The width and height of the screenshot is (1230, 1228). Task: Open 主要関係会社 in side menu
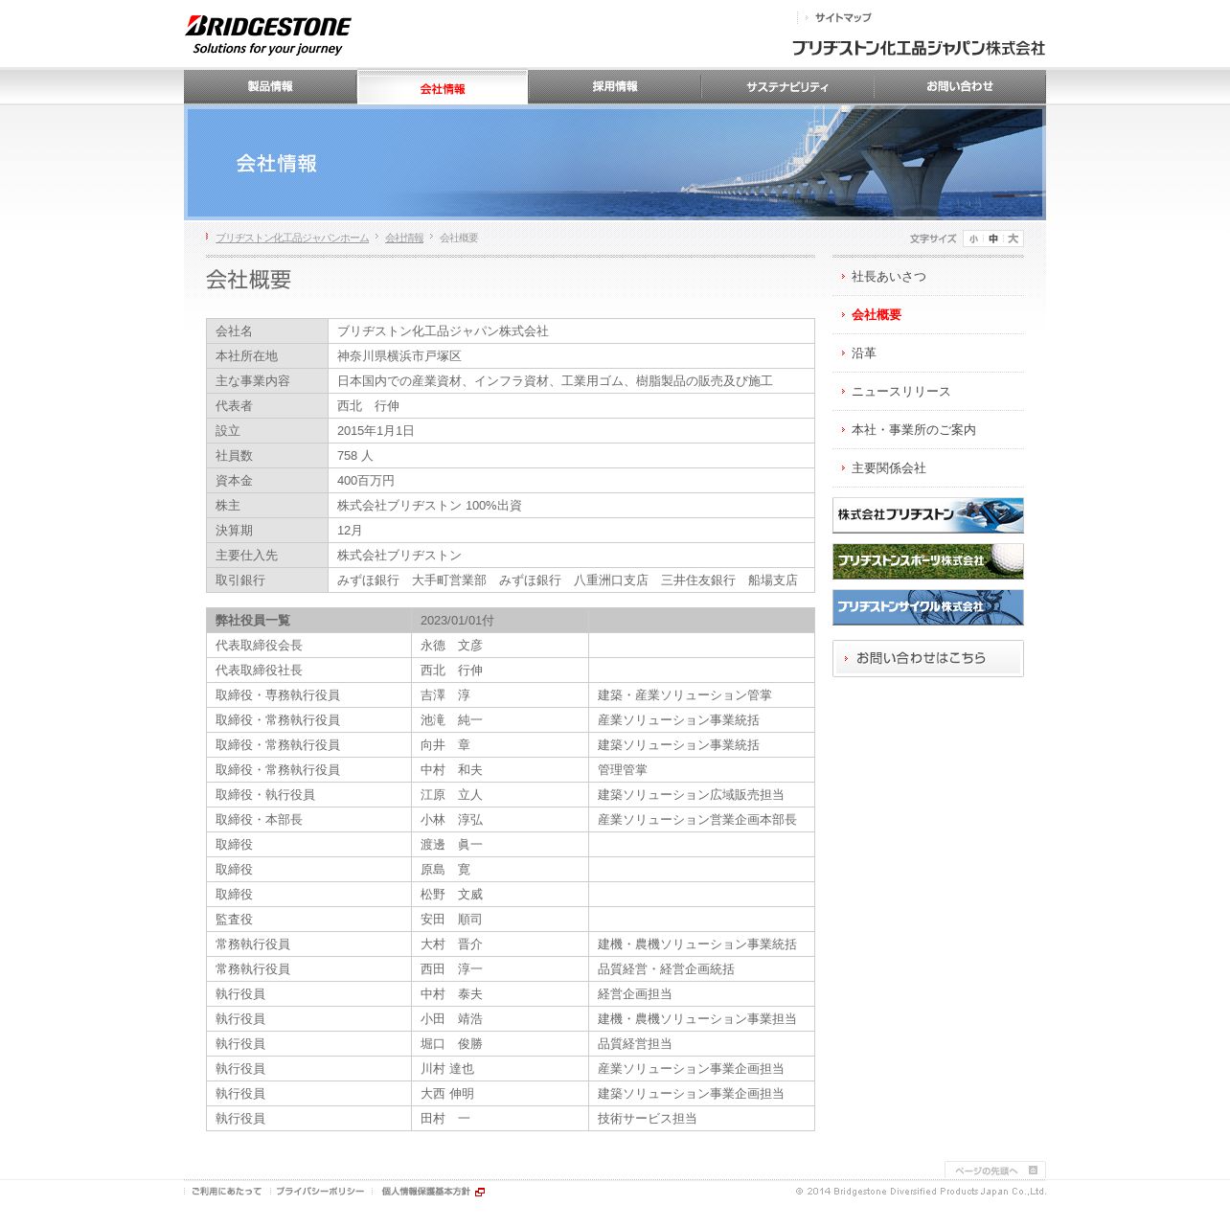[x=889, y=468]
